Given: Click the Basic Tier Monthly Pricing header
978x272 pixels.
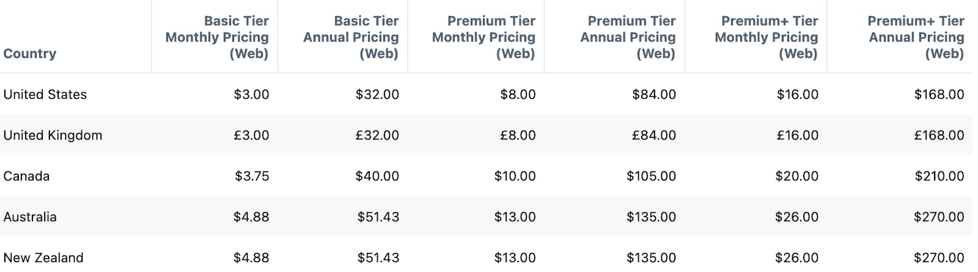Looking at the screenshot, I should [x=217, y=37].
